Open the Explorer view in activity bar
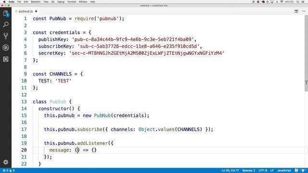 [6, 13]
